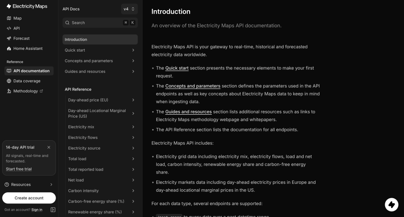This screenshot has height=217, width=404.
Task: Select Introduction in the docs nav
Action: pos(100,39)
